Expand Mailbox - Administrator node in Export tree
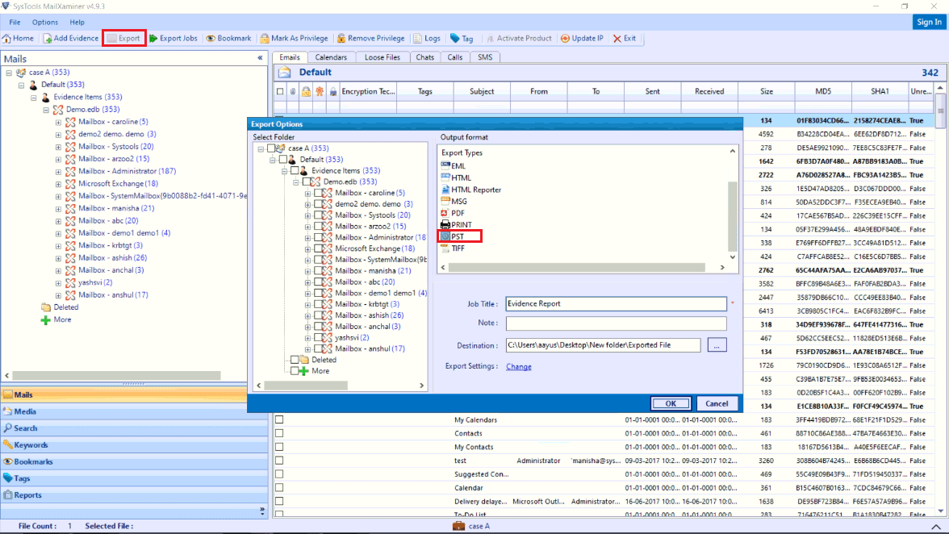Screen dimensions: 949x534 click(307, 237)
